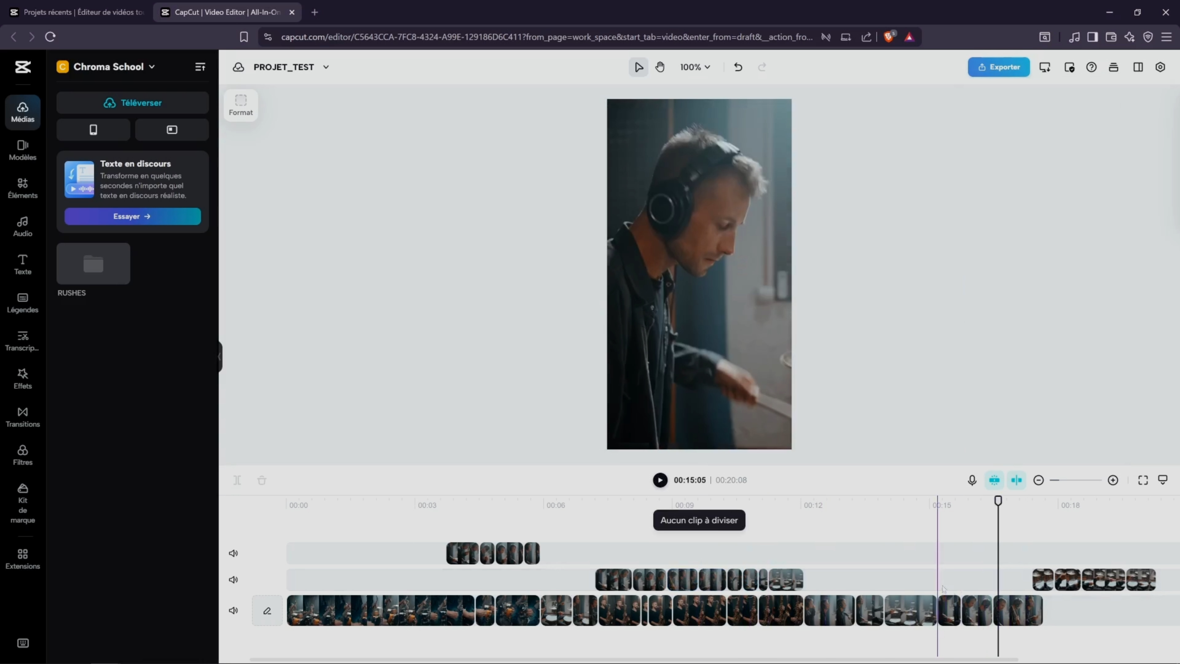
Task: Open the Effets panel in sidebar
Action: coord(22,378)
